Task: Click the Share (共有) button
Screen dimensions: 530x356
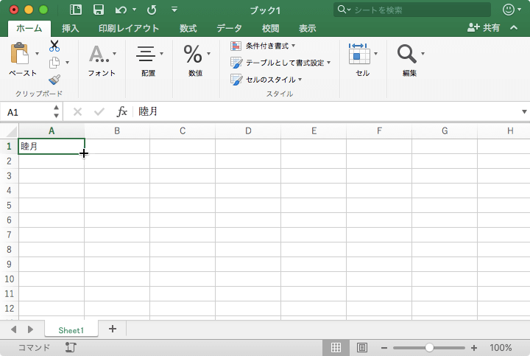Action: (x=484, y=27)
